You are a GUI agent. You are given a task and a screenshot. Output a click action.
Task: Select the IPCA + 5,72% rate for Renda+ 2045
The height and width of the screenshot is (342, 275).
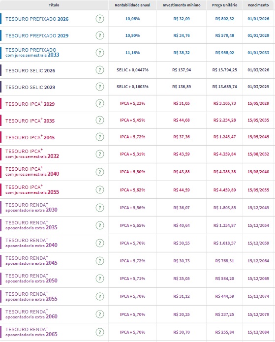click(132, 261)
